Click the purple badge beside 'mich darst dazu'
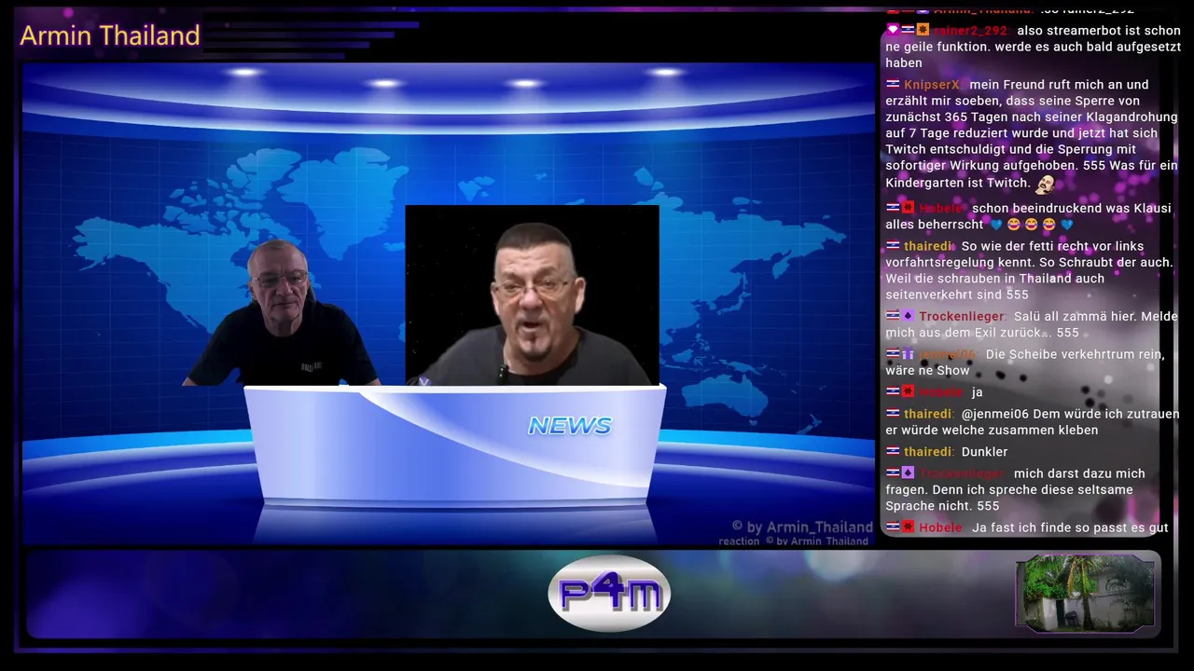This screenshot has height=671, width=1194. point(908,473)
